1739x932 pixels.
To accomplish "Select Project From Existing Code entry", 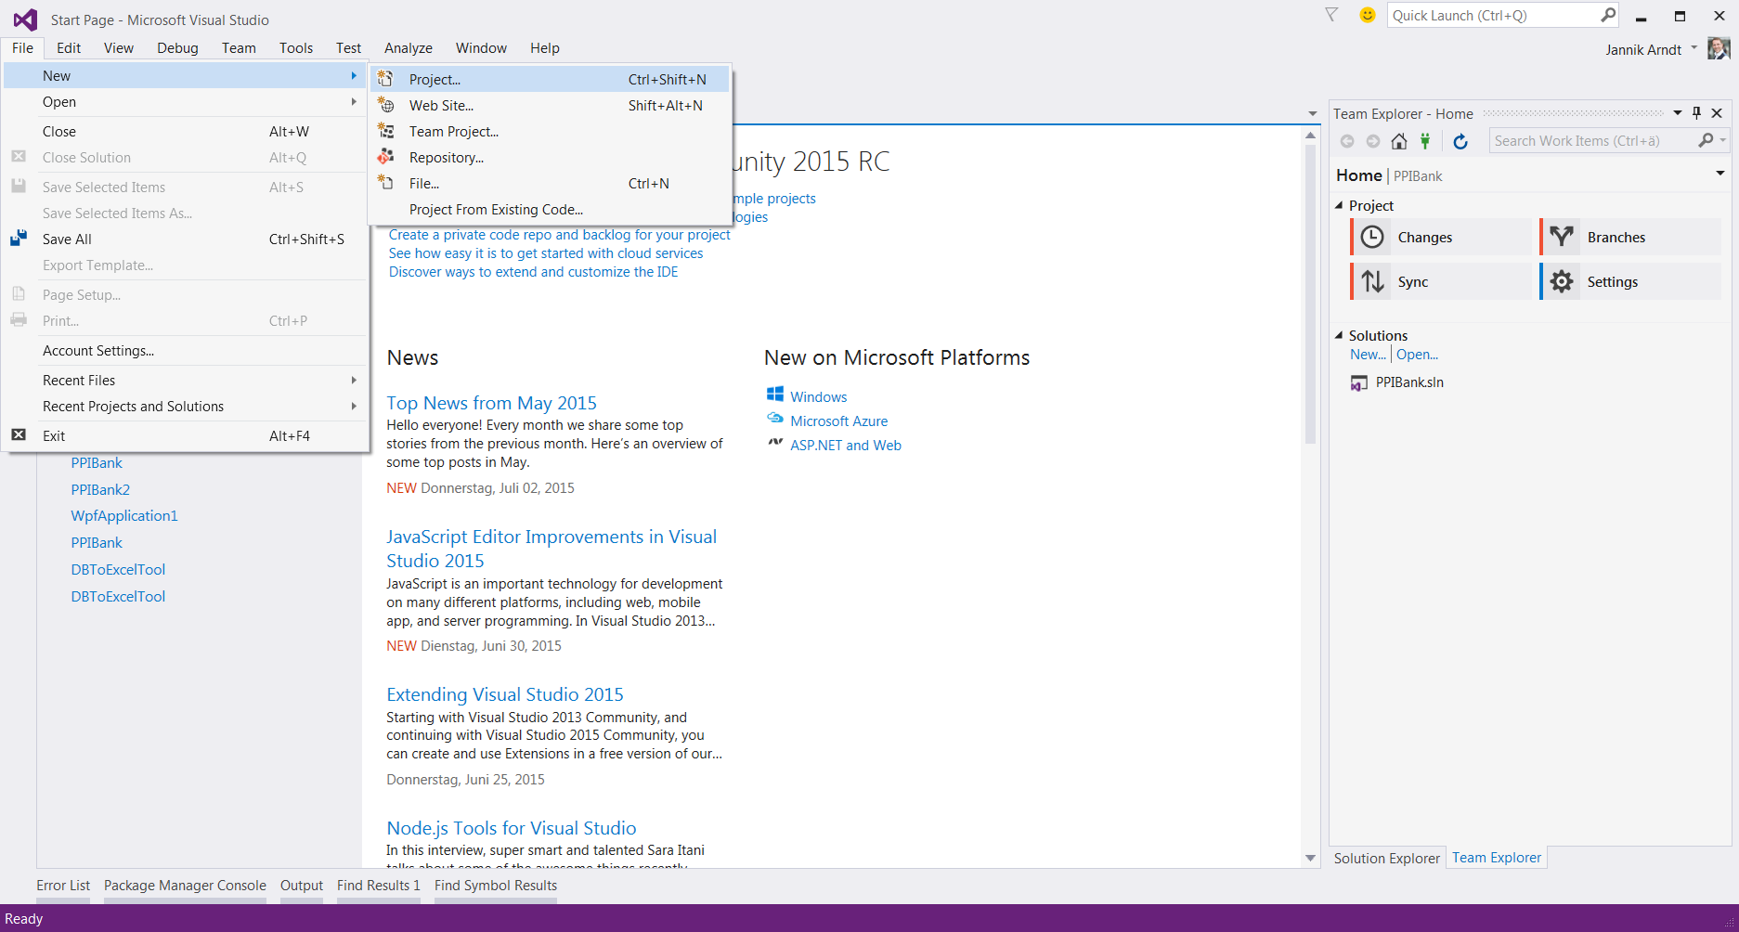I will click(550, 209).
